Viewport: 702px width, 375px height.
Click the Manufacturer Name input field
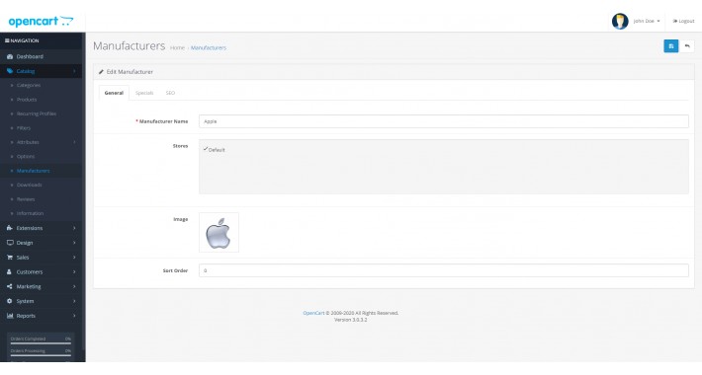[444, 121]
